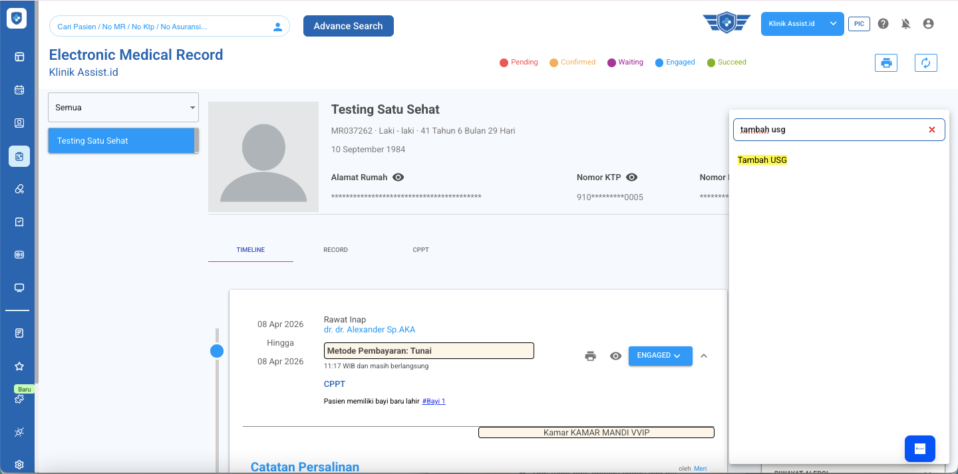Open the help question mark icon
The height and width of the screenshot is (474, 958).
pyautogui.click(x=883, y=24)
